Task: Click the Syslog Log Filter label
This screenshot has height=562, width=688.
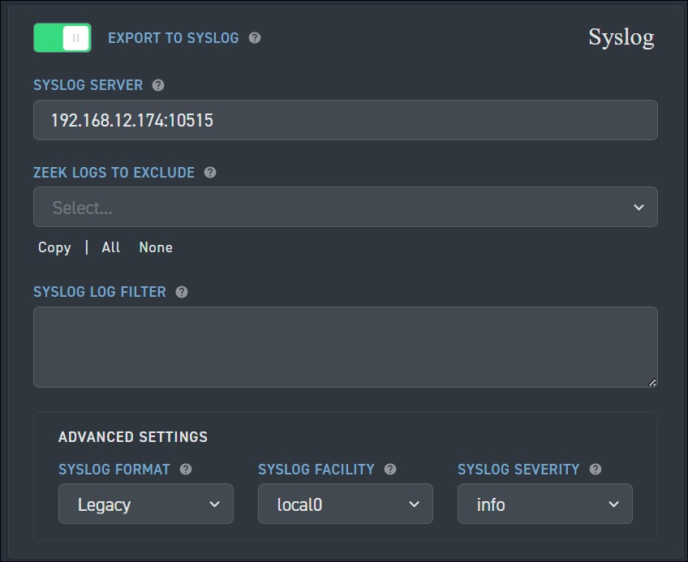Action: (x=100, y=292)
